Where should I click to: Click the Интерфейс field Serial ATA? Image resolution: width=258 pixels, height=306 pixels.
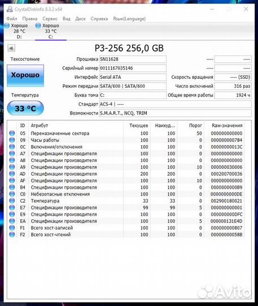pyautogui.click(x=133, y=77)
